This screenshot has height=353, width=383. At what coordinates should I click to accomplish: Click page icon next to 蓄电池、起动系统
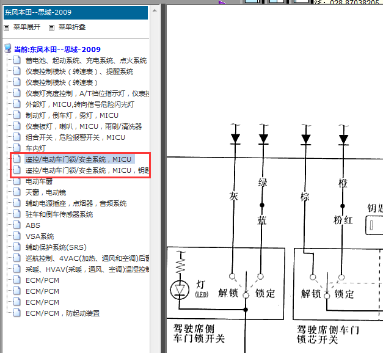17,60
